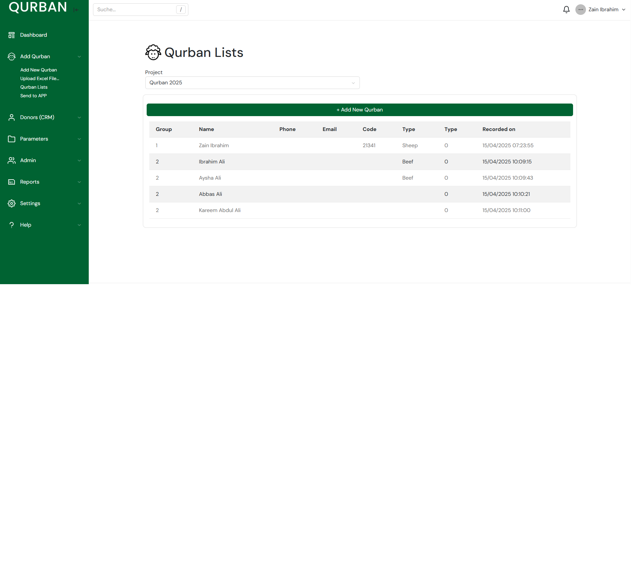Select Send to APP submenu item
631x567 pixels.
tap(33, 96)
